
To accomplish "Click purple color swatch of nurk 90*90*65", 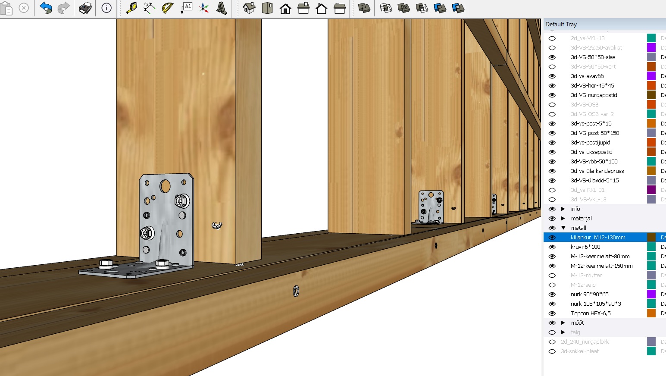I will (x=651, y=295).
